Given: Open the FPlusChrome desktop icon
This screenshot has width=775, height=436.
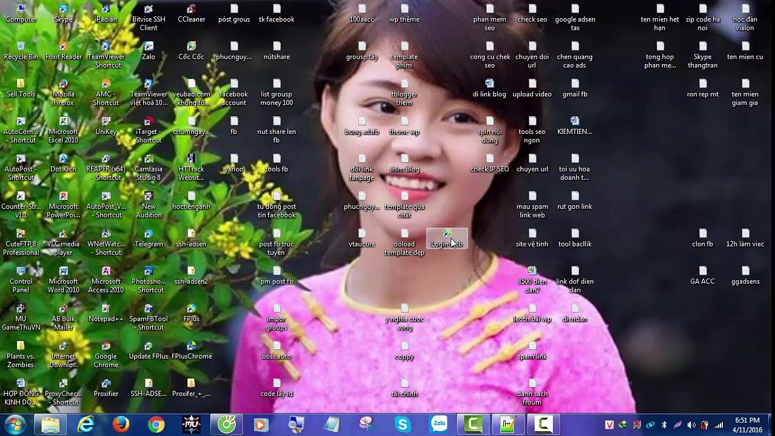Looking at the screenshot, I should [x=191, y=352].
